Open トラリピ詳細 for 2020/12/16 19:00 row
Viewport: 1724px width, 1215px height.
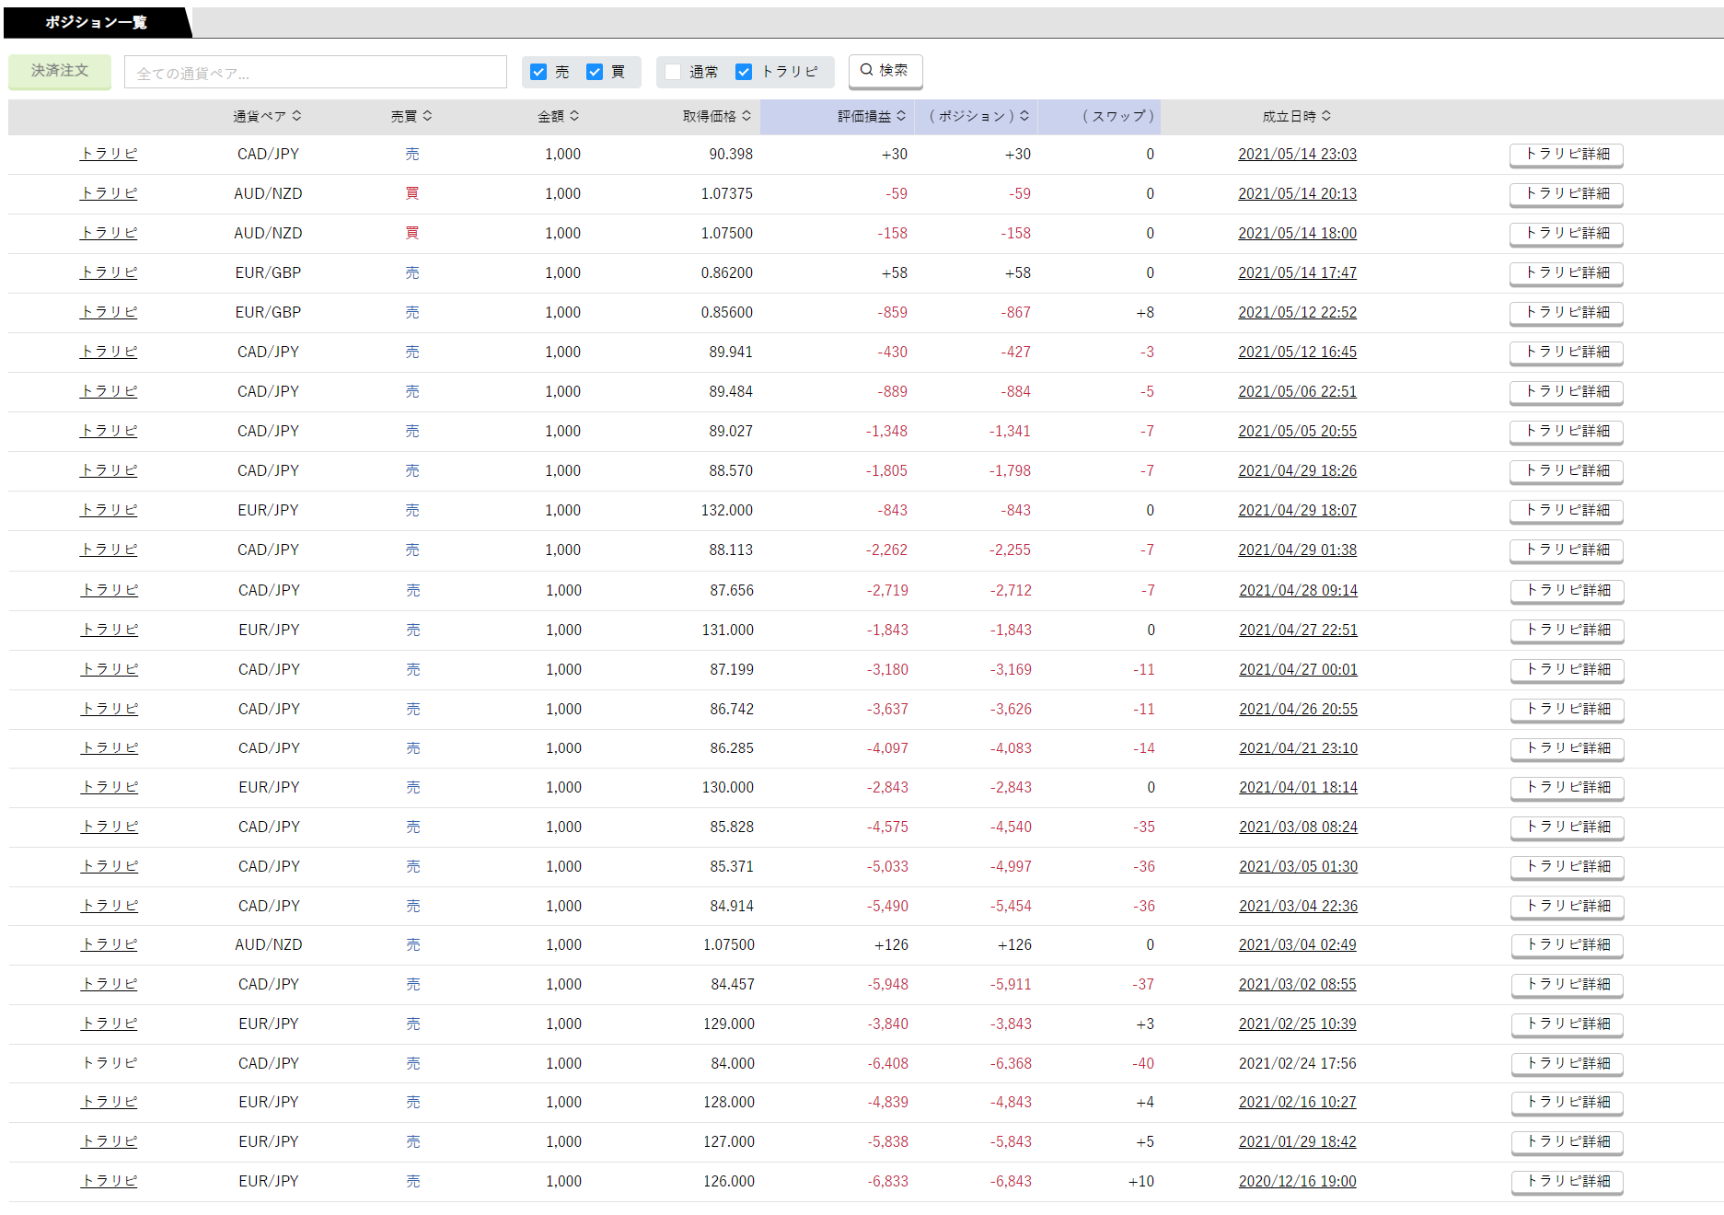1568,1182
